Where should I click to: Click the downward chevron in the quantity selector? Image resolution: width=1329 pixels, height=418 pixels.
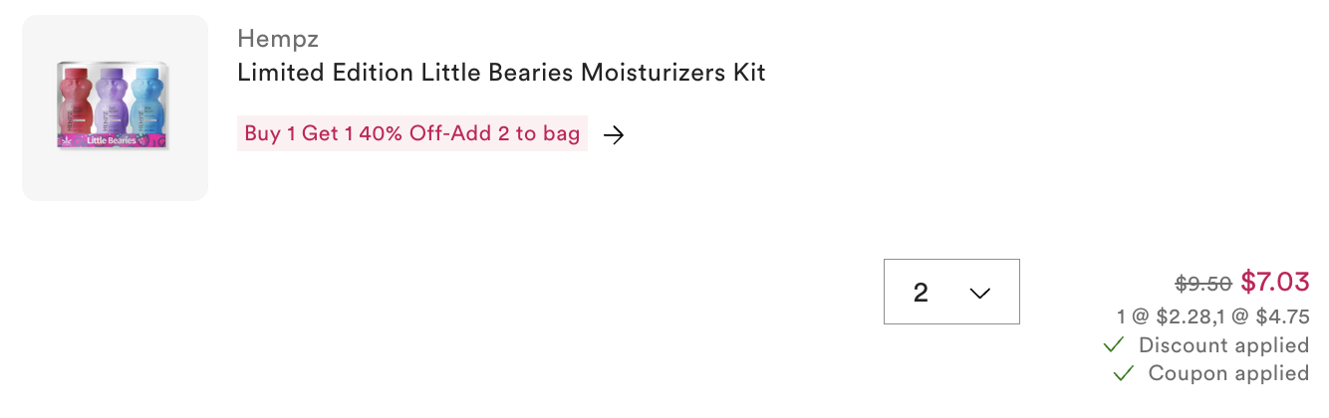point(979,293)
